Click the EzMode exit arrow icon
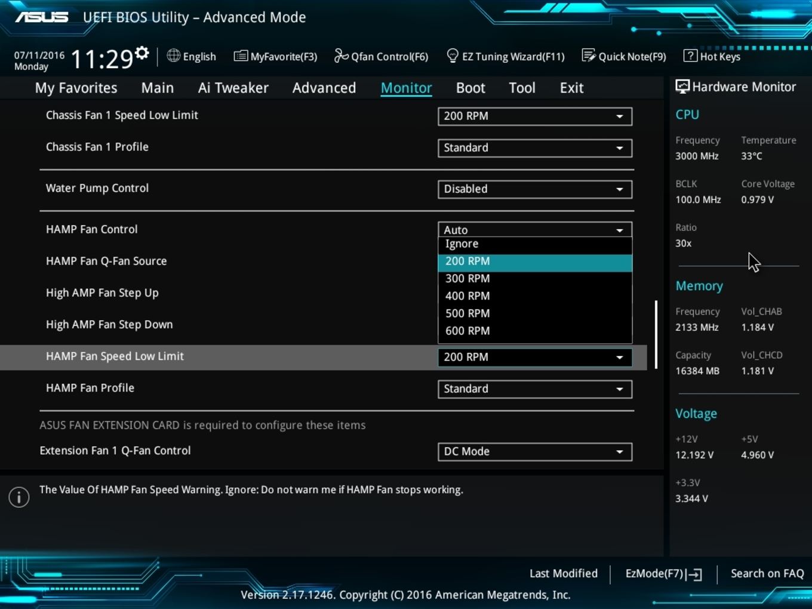 [694, 574]
